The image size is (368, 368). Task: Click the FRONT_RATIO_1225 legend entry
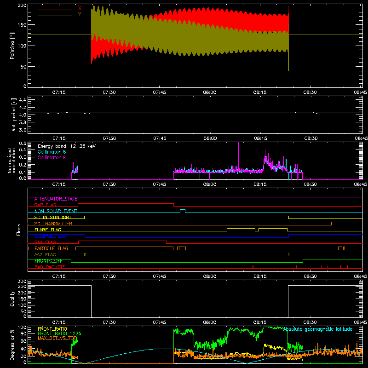tap(59, 333)
